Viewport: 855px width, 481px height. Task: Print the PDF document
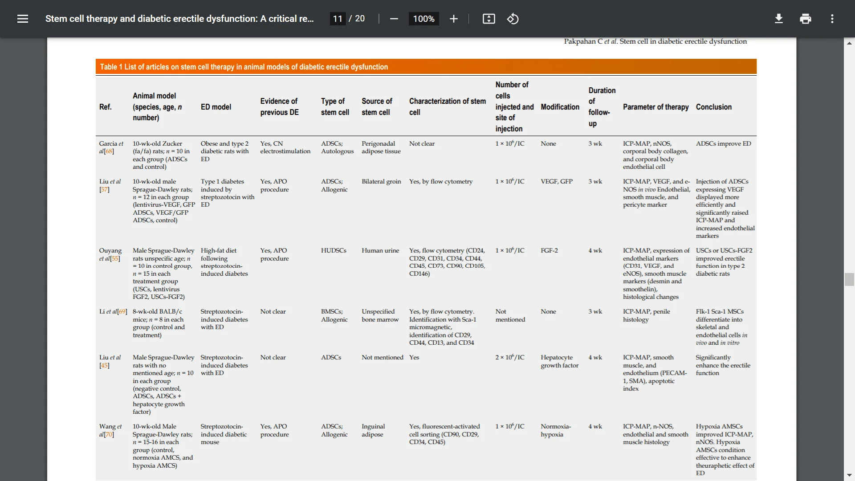pos(805,19)
